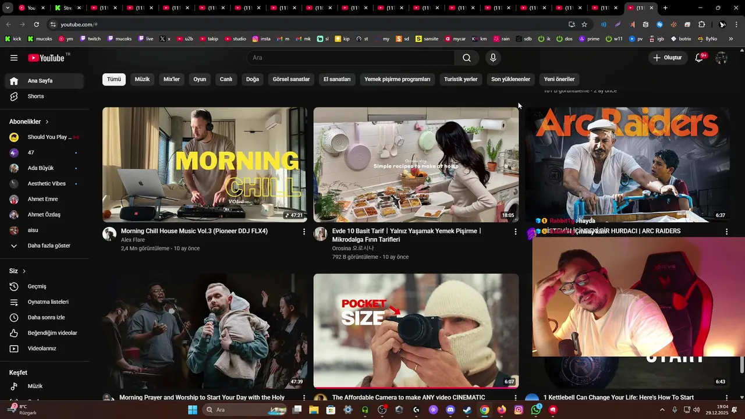Open Oynatma listeleri in the sidebar

(x=45, y=302)
